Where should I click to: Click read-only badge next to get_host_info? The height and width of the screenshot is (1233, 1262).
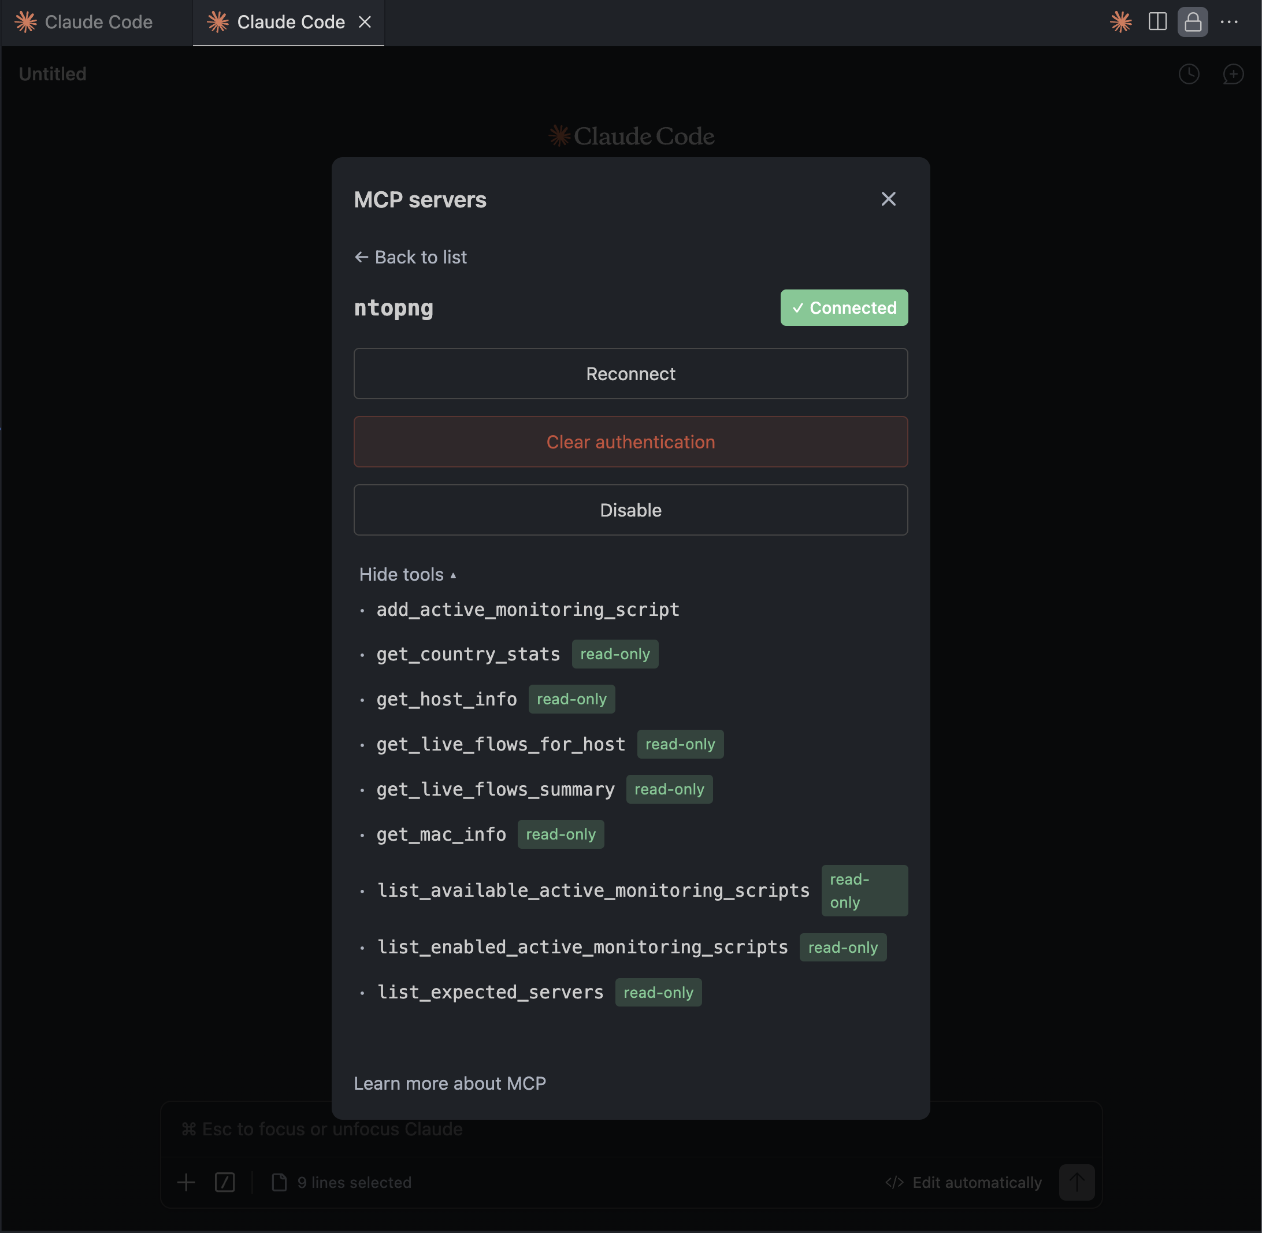[x=571, y=699]
